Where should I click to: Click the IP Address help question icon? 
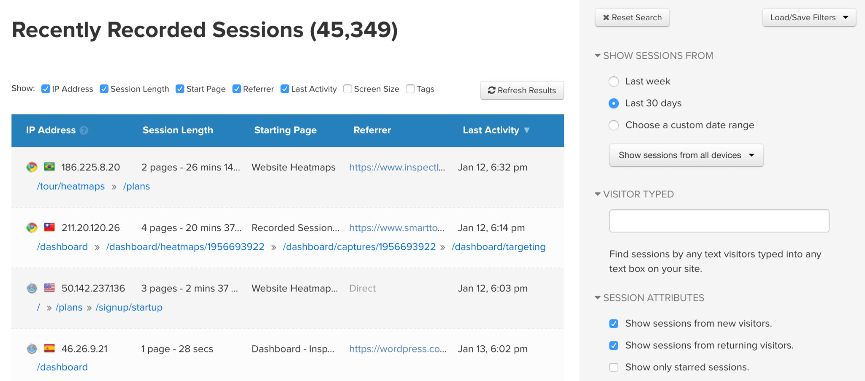point(84,130)
